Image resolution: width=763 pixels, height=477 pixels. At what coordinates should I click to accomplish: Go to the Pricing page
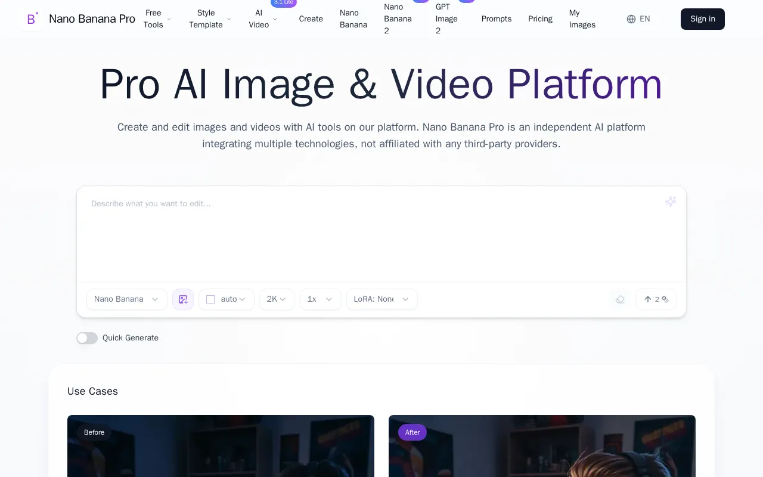pyautogui.click(x=540, y=19)
